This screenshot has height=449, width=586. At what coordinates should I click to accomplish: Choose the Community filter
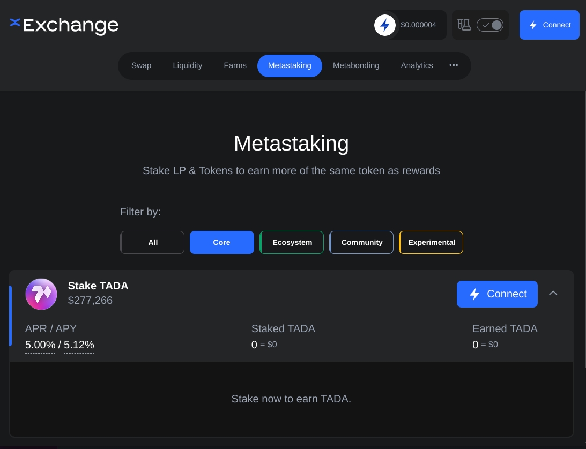(362, 242)
